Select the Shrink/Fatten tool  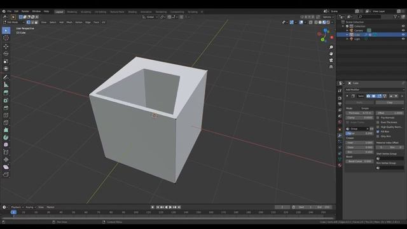tap(6, 160)
